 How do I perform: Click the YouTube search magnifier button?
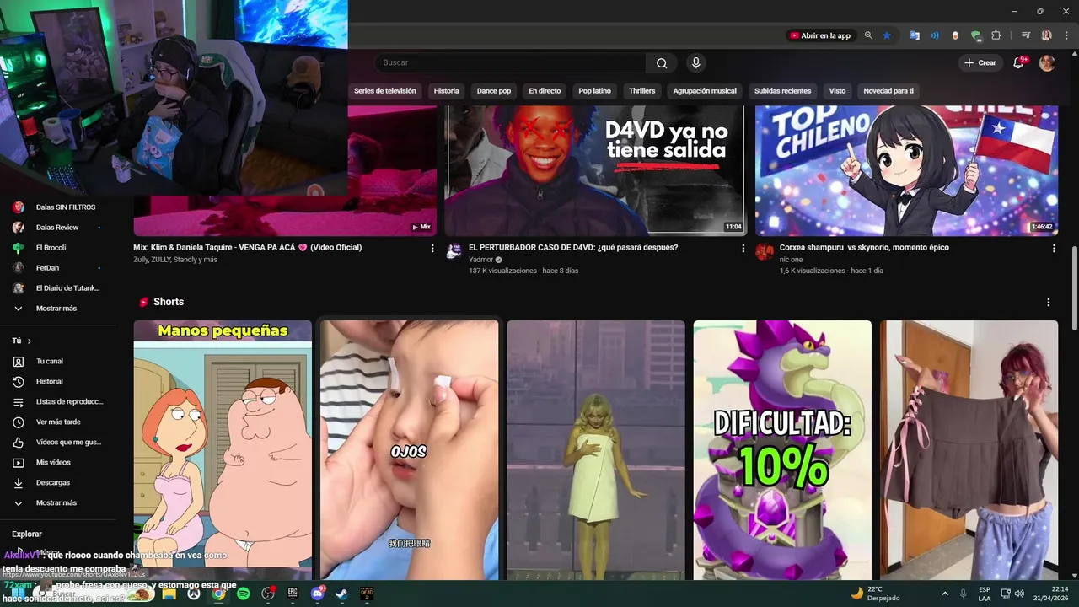pos(662,63)
